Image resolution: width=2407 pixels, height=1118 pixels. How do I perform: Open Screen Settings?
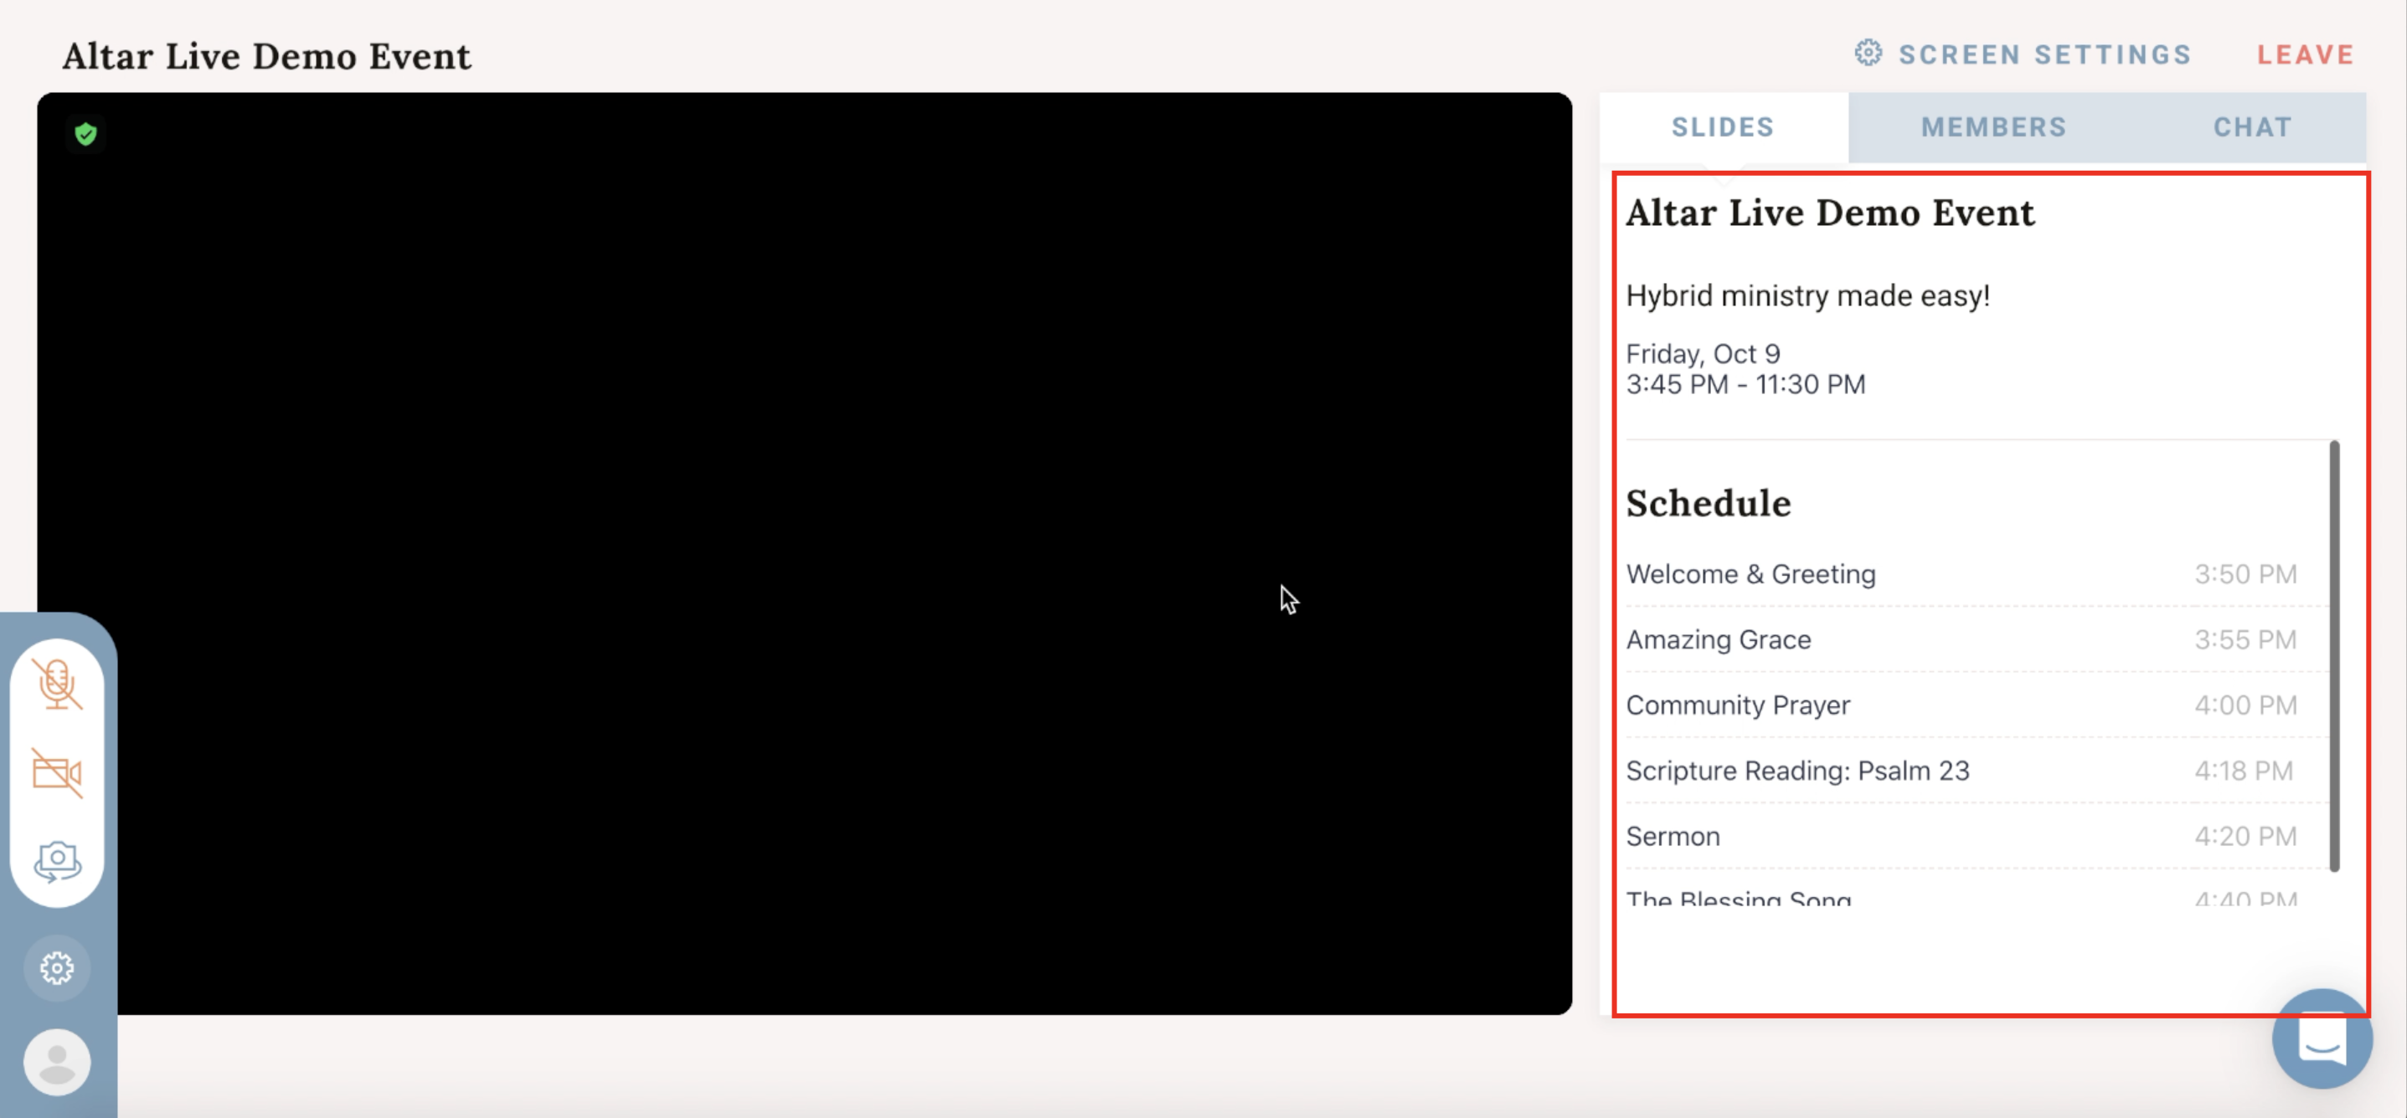click(2023, 54)
